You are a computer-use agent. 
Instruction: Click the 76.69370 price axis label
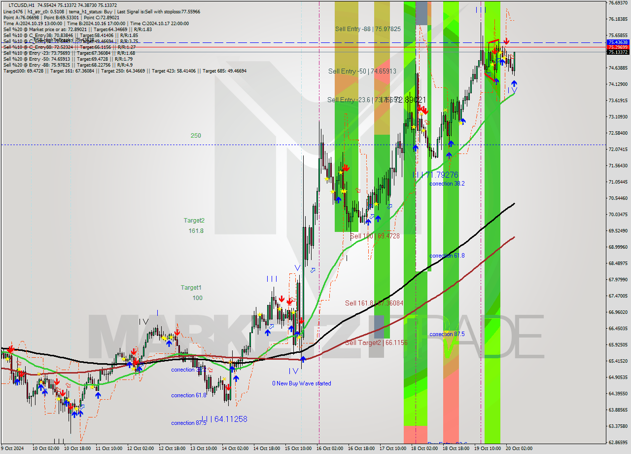click(x=618, y=2)
